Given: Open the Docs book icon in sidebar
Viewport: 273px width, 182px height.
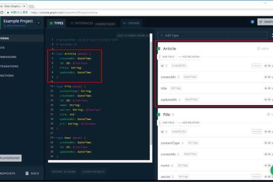Looking at the screenshot, I should coord(27,173).
